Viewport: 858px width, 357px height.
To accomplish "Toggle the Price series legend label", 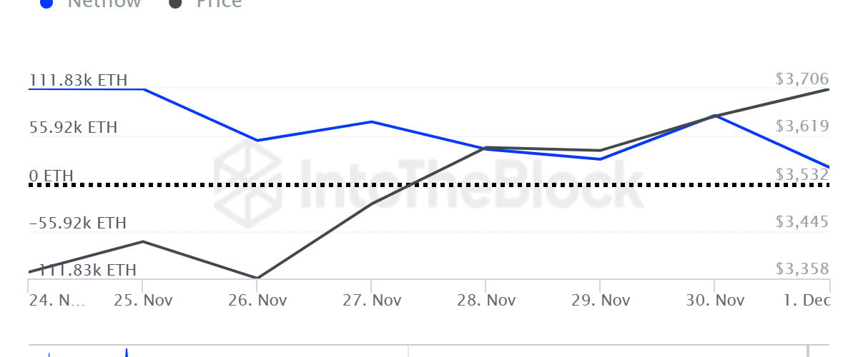I will (219, 3).
